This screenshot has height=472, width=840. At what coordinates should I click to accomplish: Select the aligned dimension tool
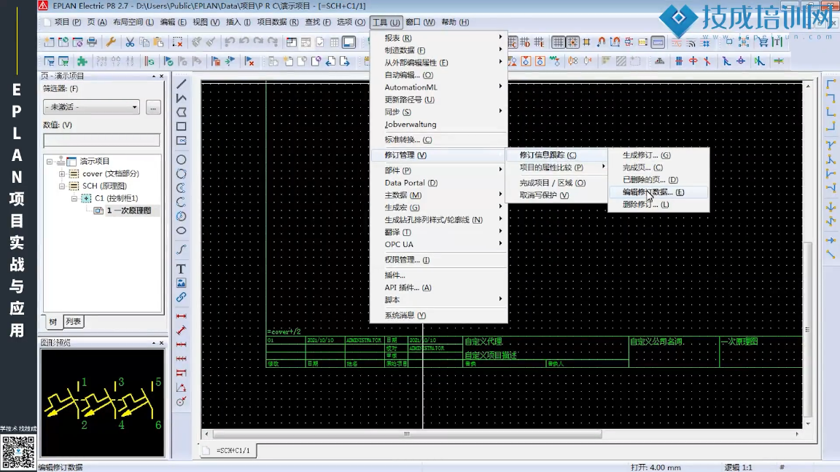point(182,330)
